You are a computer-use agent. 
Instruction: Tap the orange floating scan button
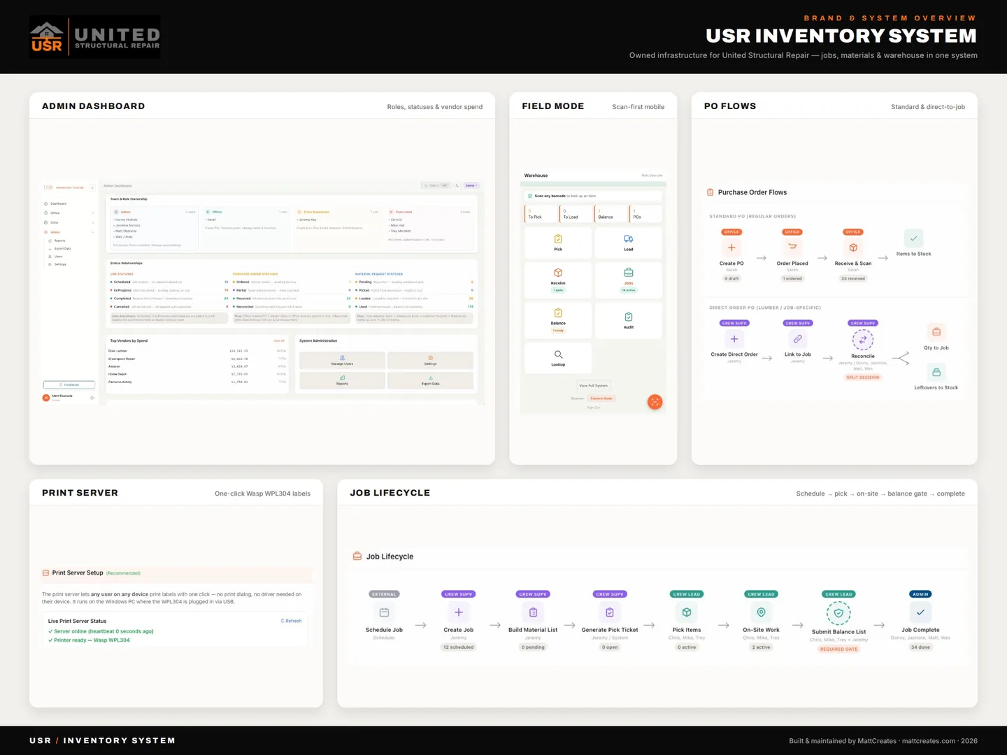click(x=655, y=401)
